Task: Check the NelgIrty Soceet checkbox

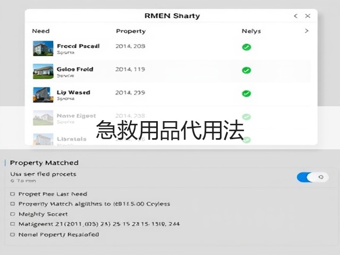Action: click(x=13, y=214)
